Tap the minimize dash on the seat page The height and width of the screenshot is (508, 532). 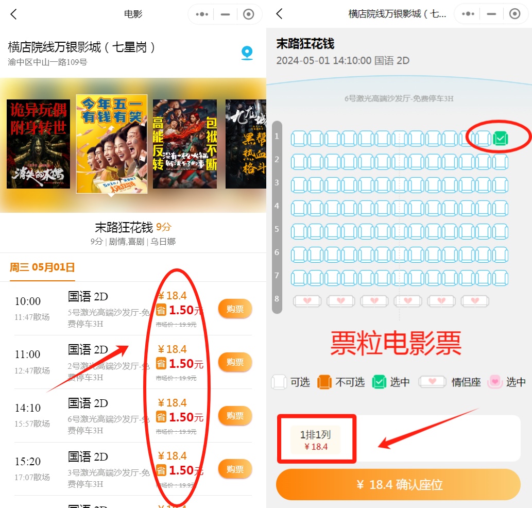491,14
